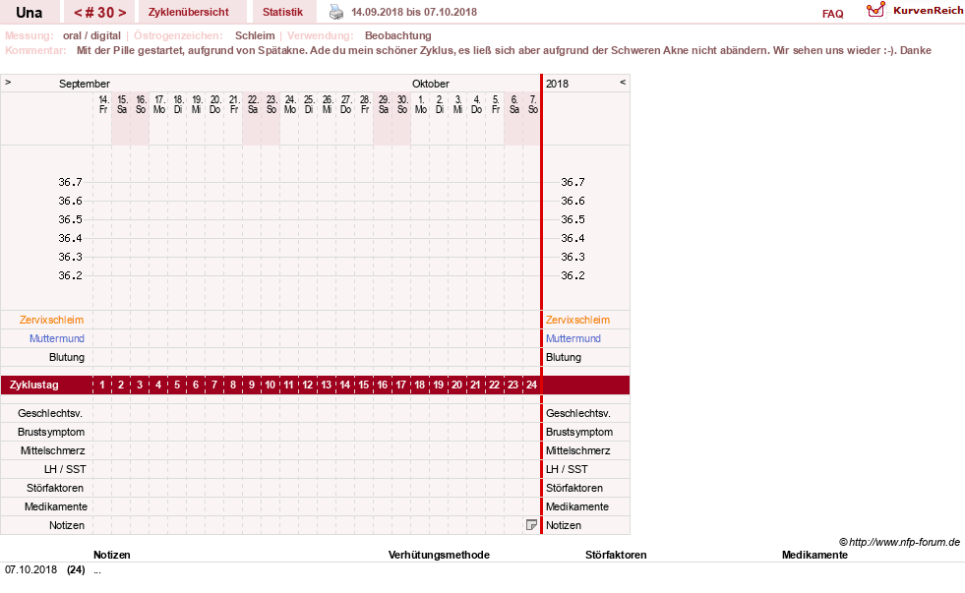
Task: Click the left Zervixschleim row label
Action: pyautogui.click(x=52, y=320)
